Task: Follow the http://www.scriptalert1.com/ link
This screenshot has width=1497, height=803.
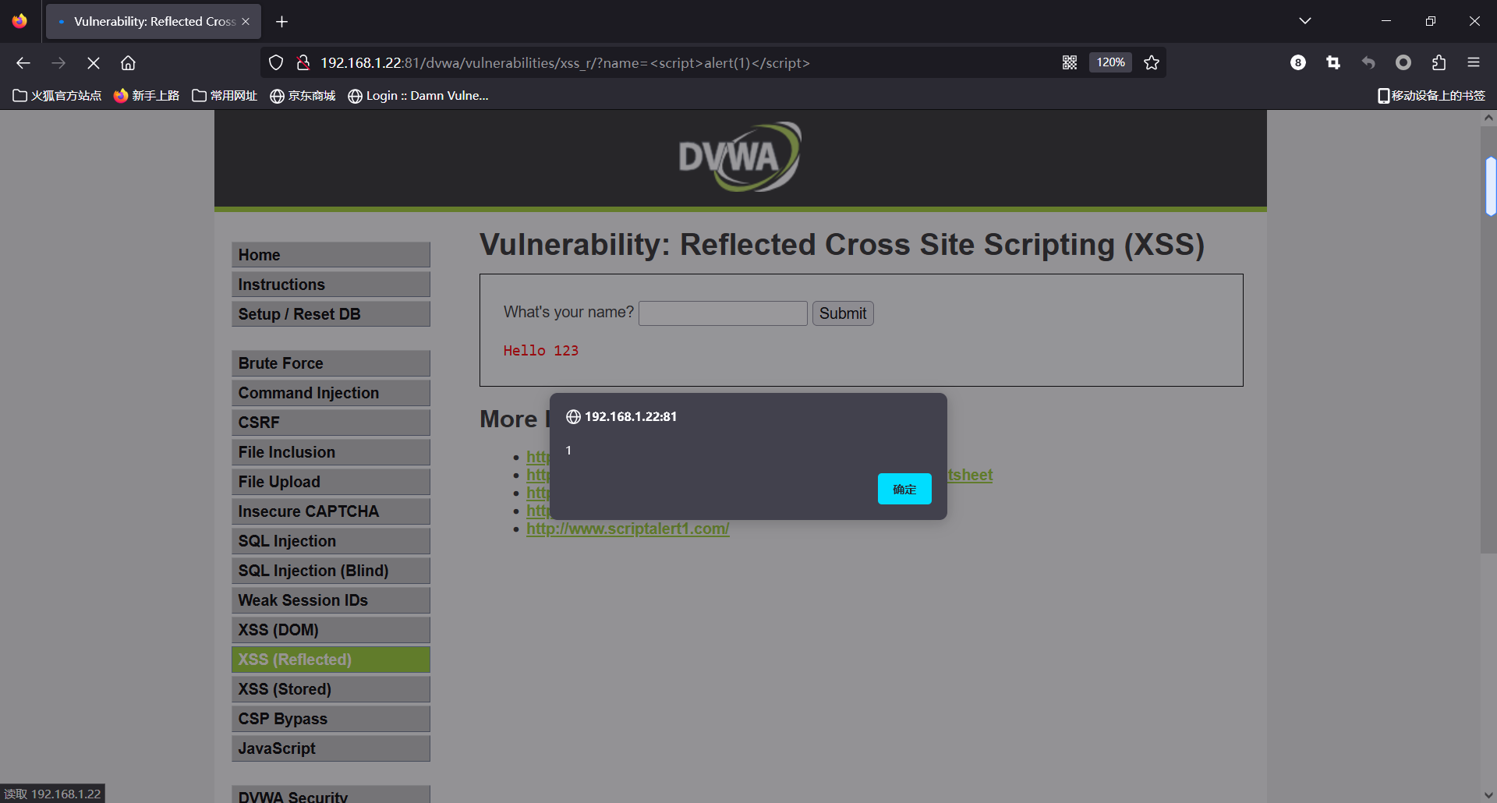Action: (628, 529)
